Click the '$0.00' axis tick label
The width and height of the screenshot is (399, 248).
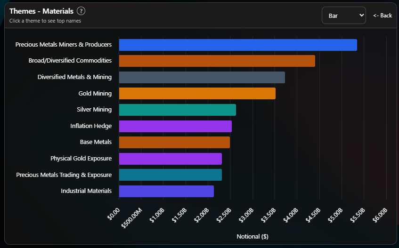click(x=114, y=214)
